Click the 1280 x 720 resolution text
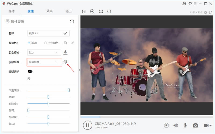 (x=196, y=12)
